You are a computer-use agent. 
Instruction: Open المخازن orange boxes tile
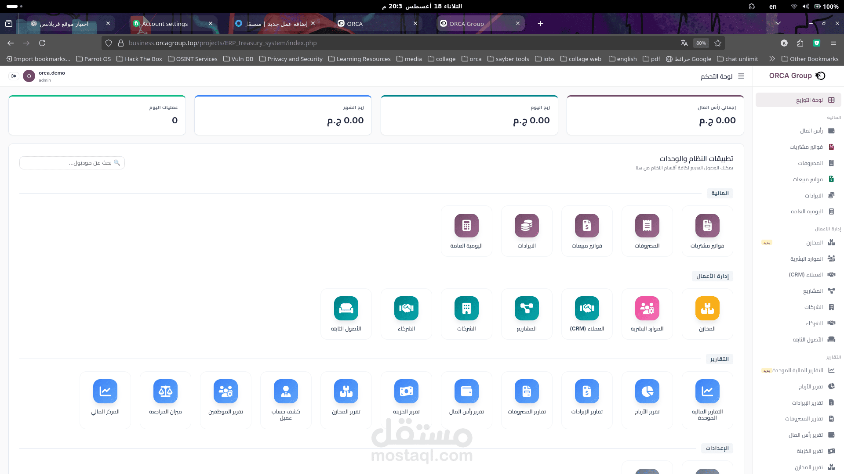click(707, 314)
